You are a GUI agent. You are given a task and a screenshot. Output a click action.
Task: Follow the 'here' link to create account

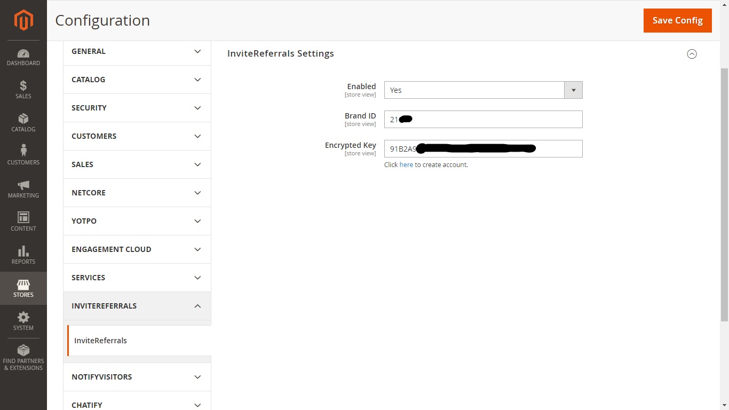coord(406,165)
